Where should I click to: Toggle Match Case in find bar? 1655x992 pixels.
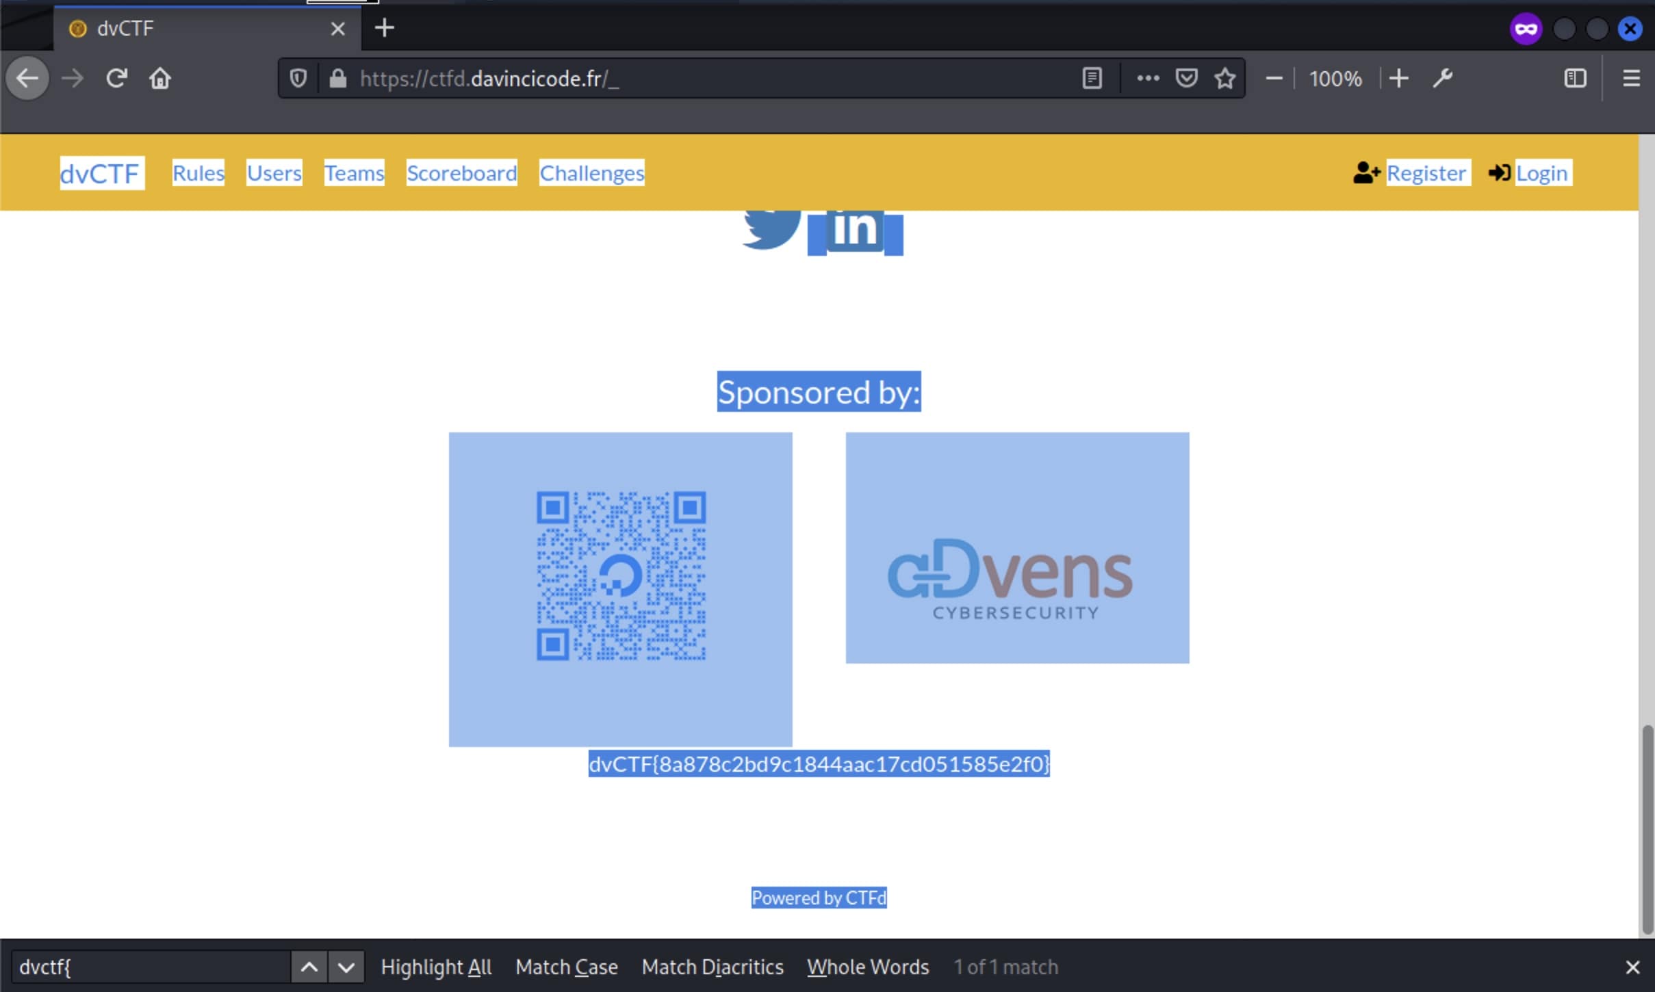[567, 967]
